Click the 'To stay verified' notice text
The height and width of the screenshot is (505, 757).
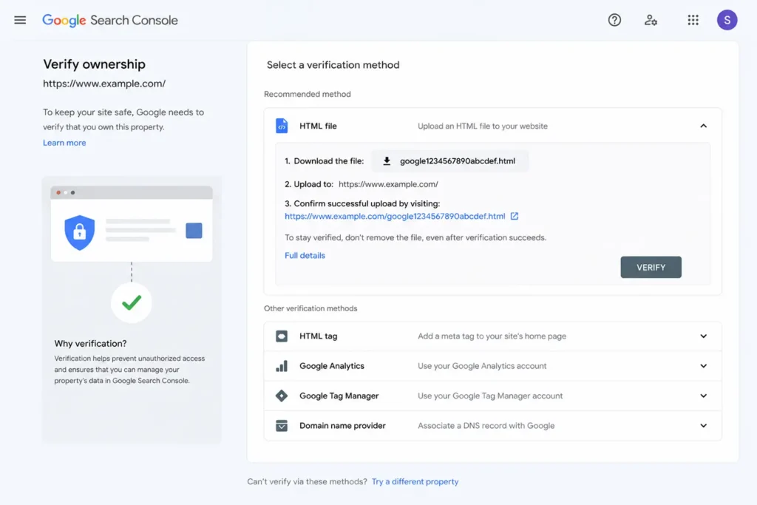click(415, 237)
